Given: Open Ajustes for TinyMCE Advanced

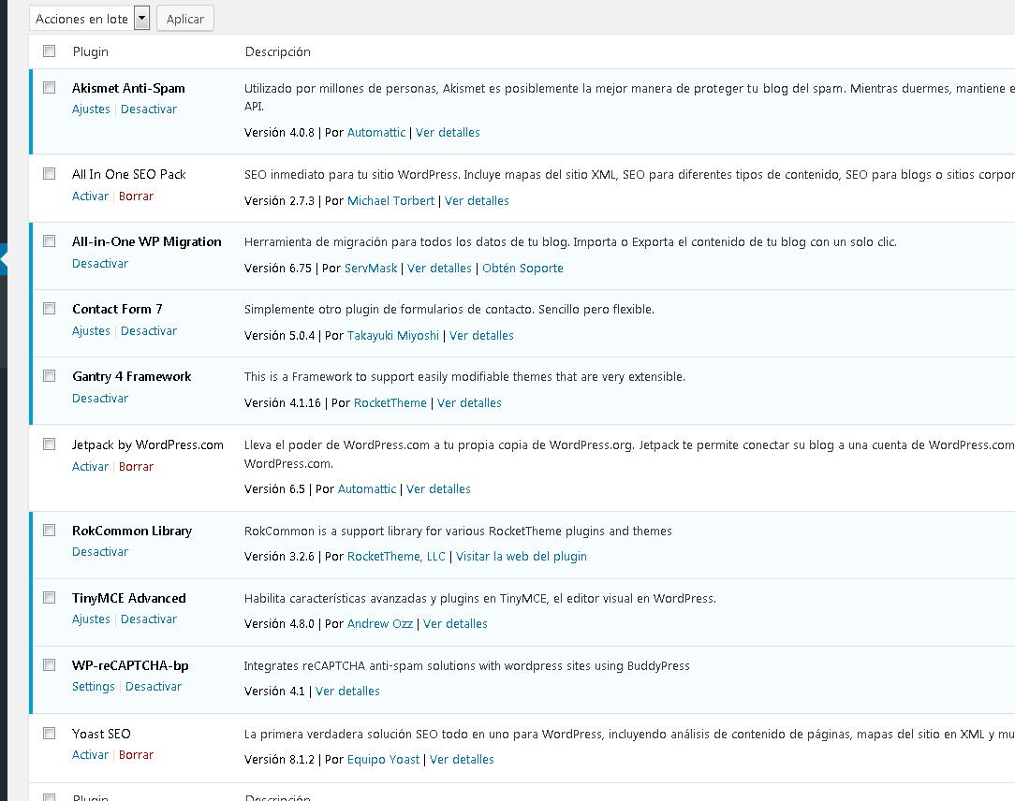Looking at the screenshot, I should tap(91, 619).
